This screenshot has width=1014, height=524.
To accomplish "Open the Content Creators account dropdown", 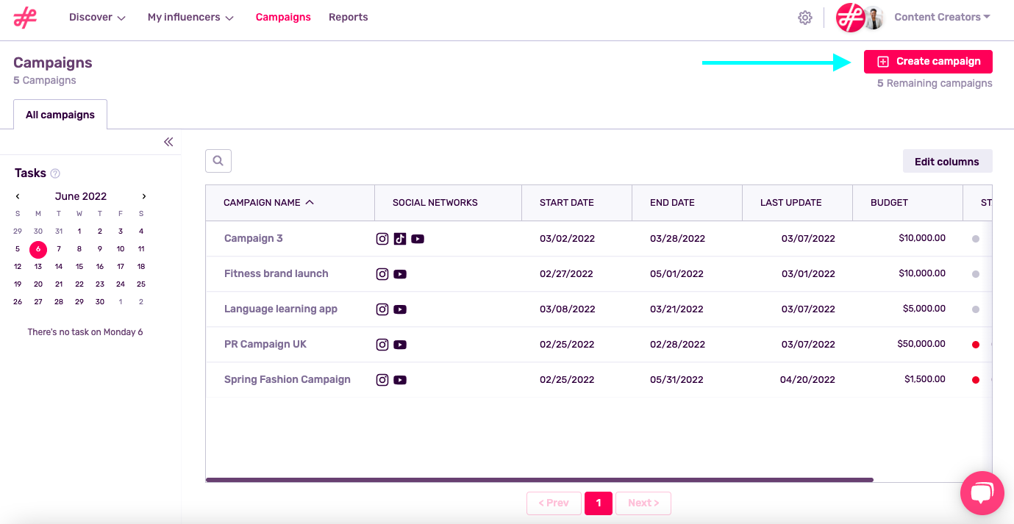I will pos(942,18).
